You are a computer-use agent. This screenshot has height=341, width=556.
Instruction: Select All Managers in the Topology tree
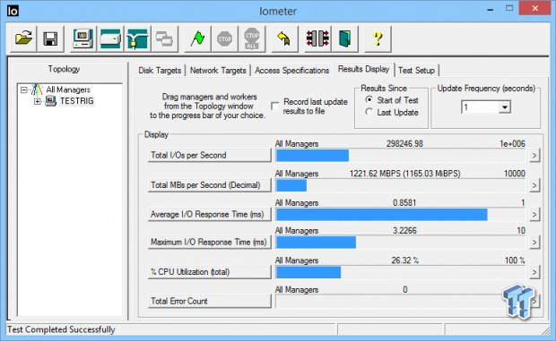(68, 90)
